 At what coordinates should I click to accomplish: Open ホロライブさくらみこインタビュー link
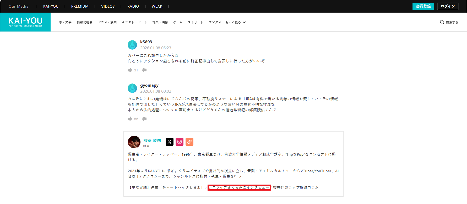tap(239, 187)
